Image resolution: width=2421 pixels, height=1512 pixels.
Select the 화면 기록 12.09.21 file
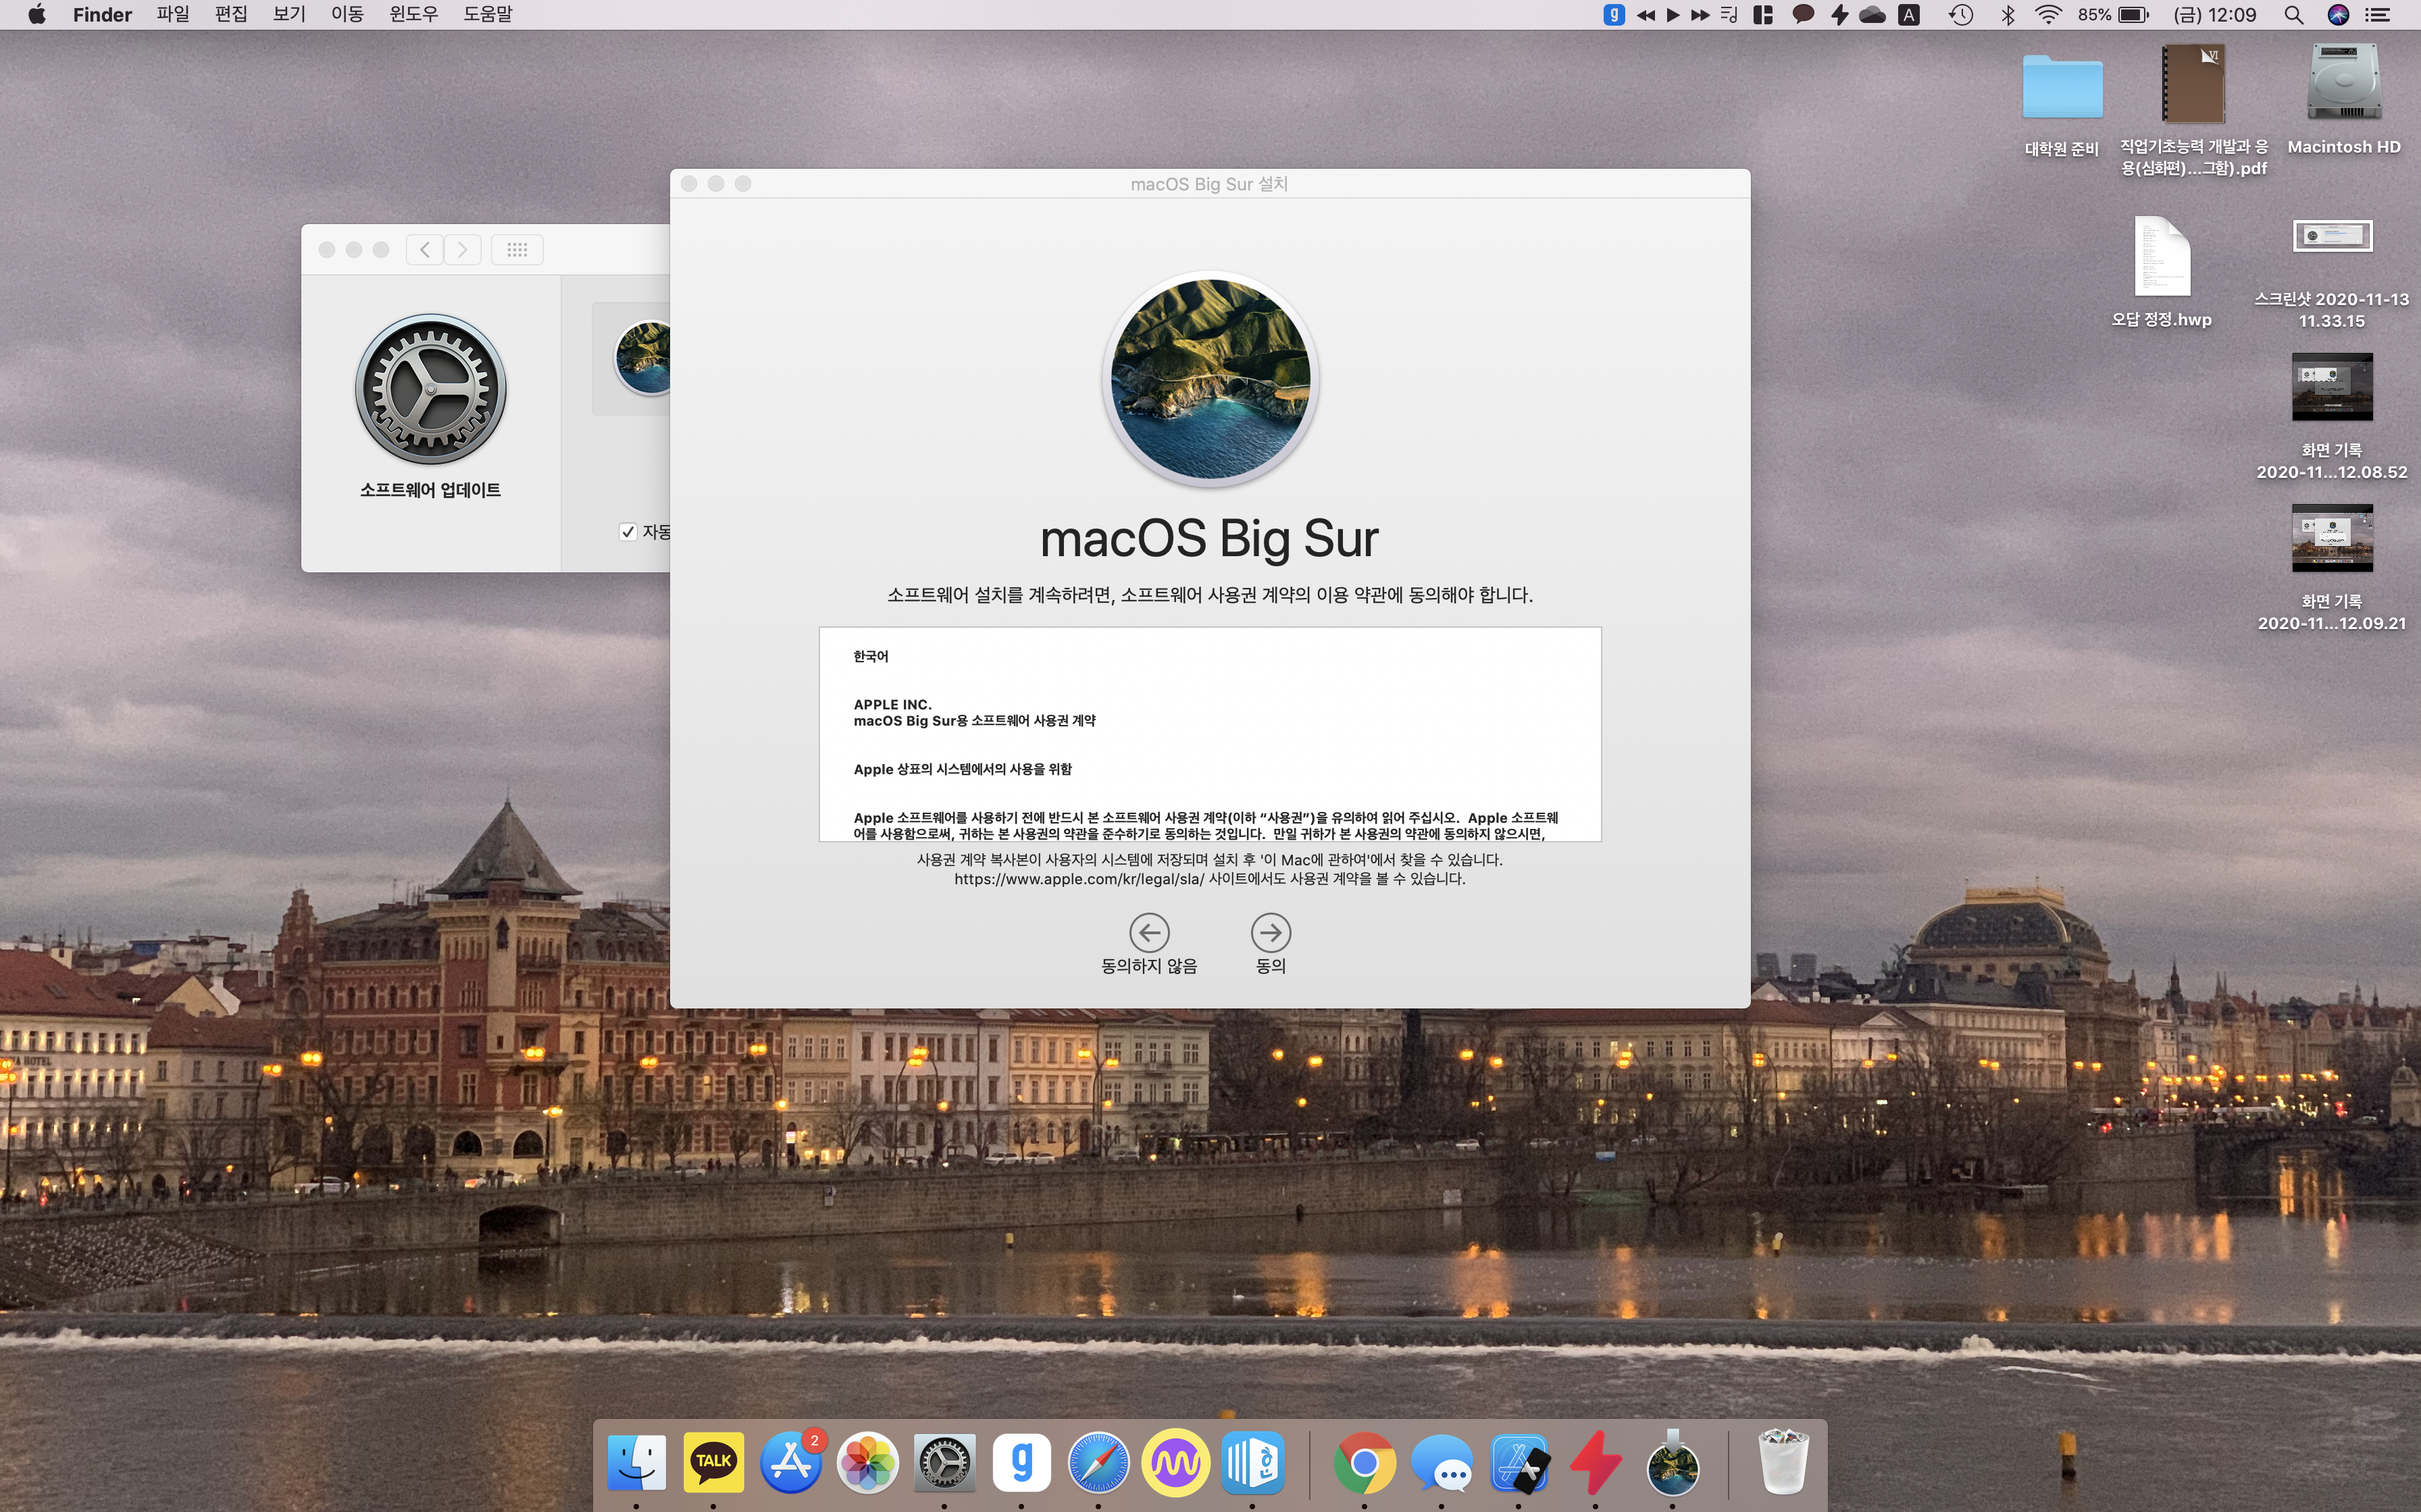tap(2332, 538)
